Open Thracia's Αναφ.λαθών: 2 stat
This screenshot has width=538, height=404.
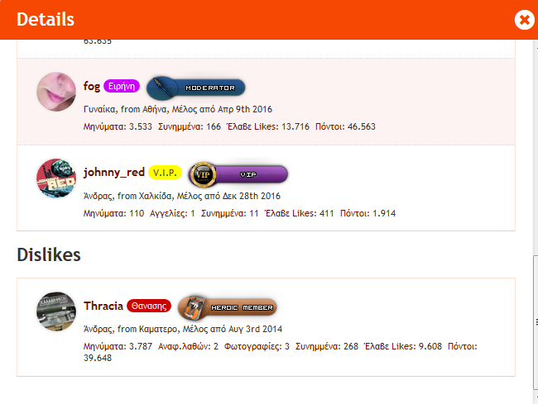point(188,346)
